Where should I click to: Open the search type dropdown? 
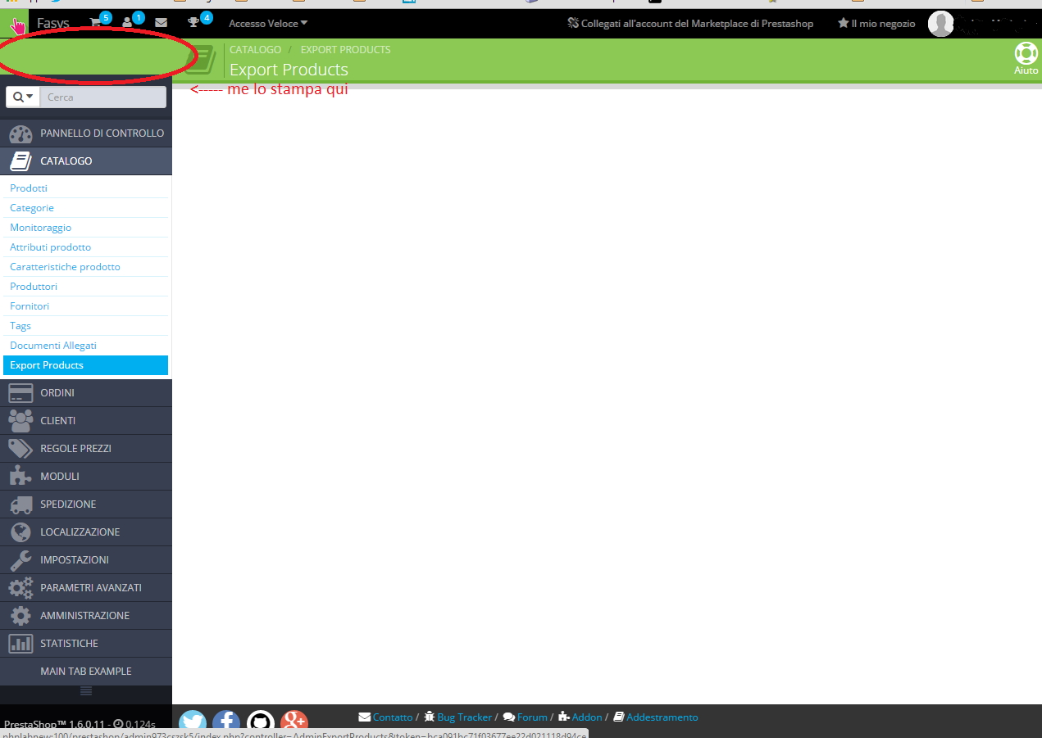[22, 97]
